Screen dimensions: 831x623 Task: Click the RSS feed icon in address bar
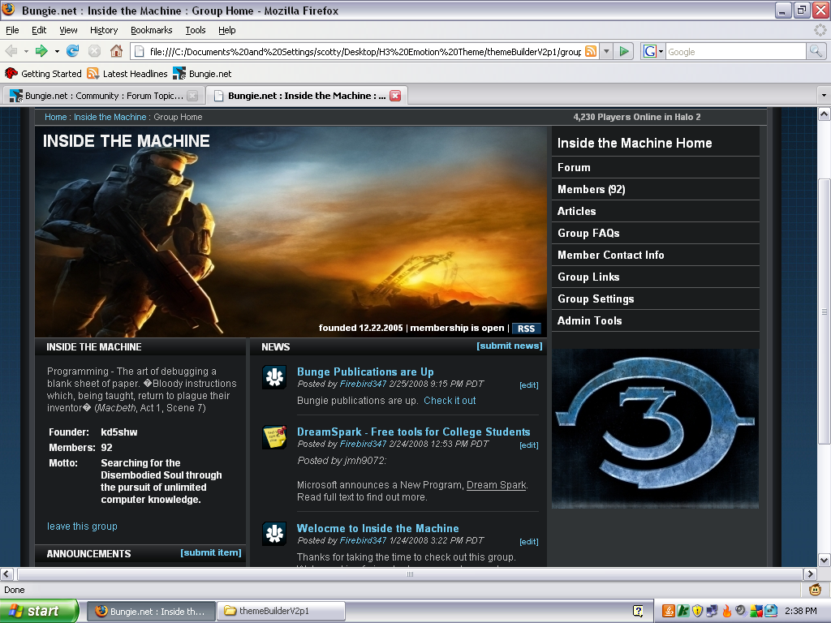pos(591,51)
